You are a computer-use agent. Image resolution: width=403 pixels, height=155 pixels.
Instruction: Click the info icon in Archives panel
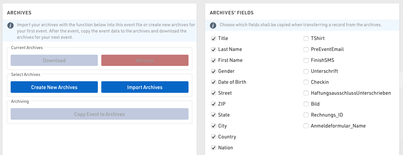click(x=11, y=25)
